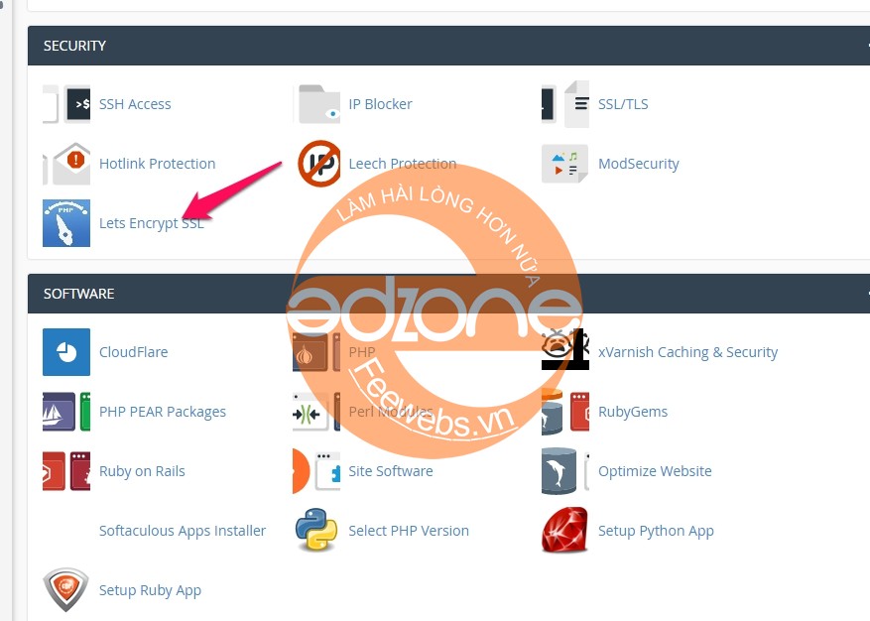Open the Softaculous Apps Installer link
Image resolution: width=870 pixels, height=621 pixels.
point(183,531)
